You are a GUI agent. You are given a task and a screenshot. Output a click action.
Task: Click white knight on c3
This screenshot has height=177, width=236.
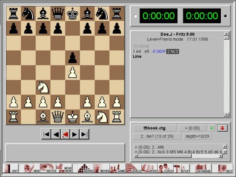pyautogui.click(x=43, y=87)
